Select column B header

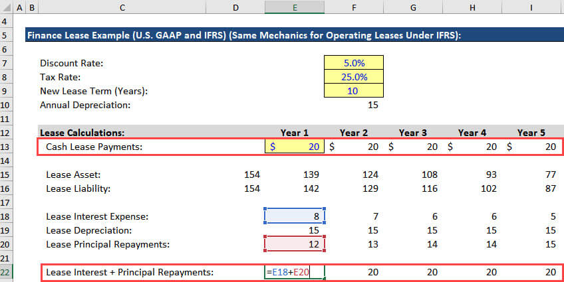pyautogui.click(x=32, y=7)
